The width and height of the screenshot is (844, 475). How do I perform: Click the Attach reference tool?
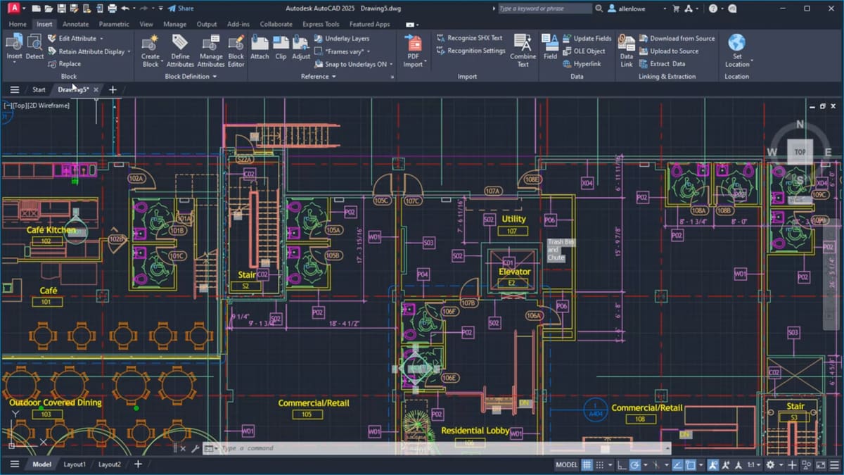coord(260,49)
